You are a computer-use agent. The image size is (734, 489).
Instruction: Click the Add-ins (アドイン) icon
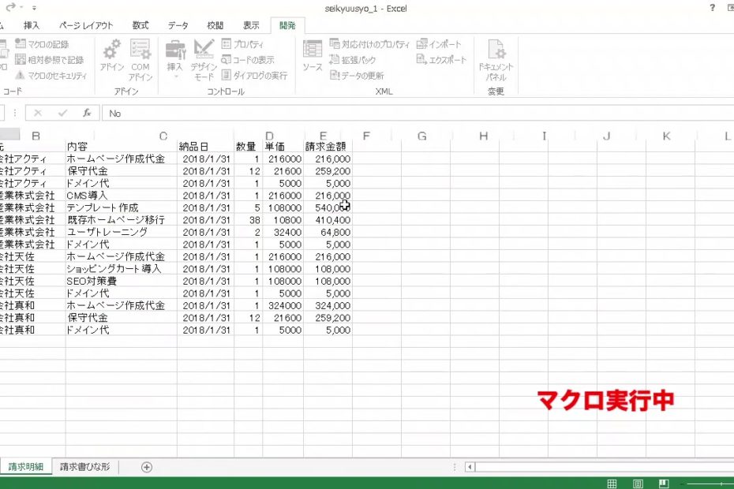click(112, 57)
